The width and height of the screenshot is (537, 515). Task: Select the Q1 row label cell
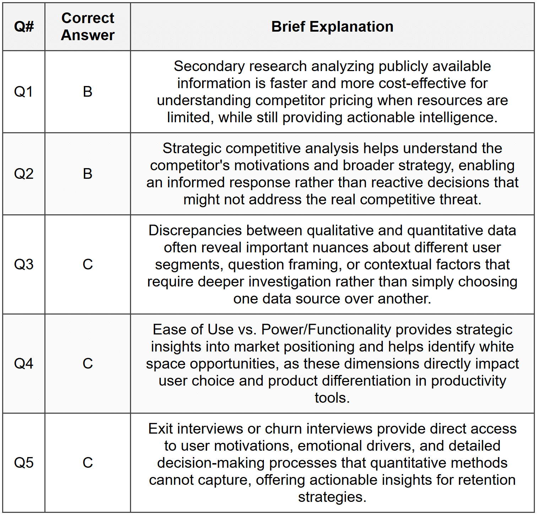[24, 92]
